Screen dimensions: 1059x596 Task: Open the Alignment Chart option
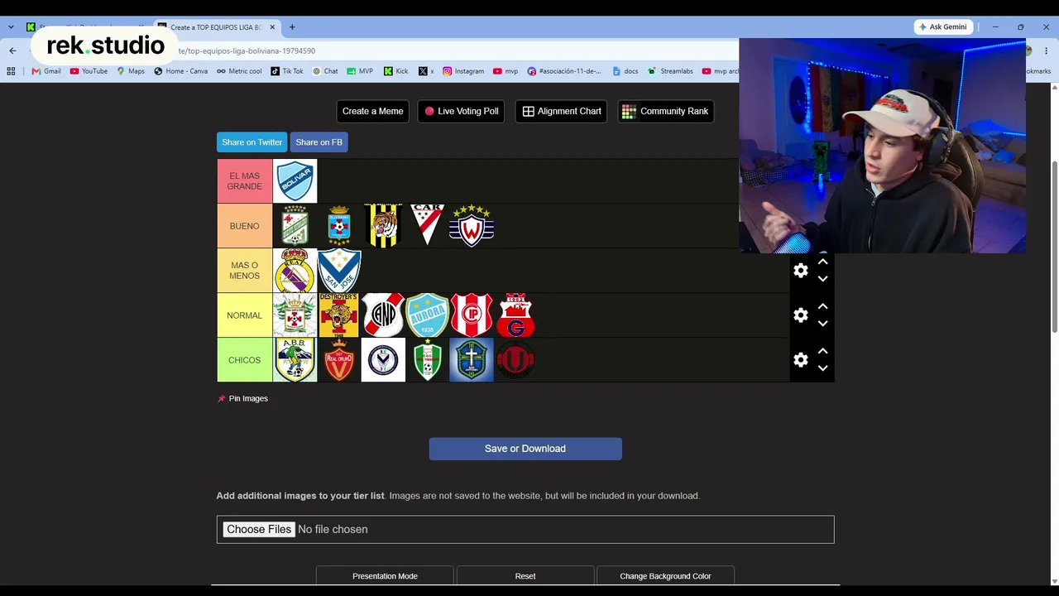(562, 111)
